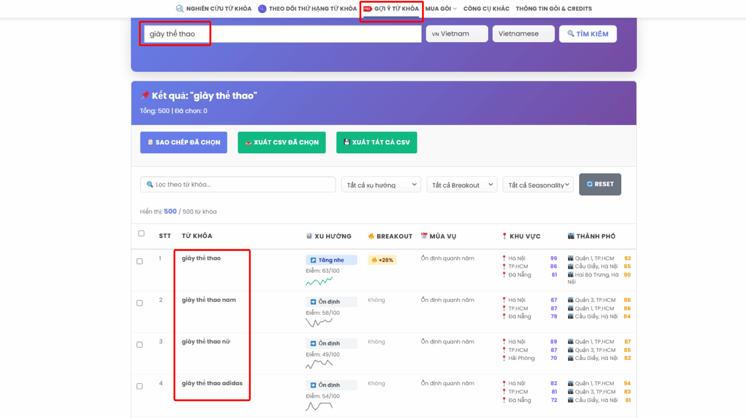Click the fire icon in Breakout header
Screen dimensions: 746x418
[371, 236]
